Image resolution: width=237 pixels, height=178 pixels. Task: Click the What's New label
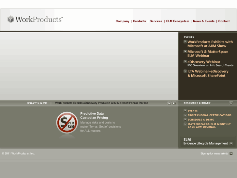tap(37, 103)
